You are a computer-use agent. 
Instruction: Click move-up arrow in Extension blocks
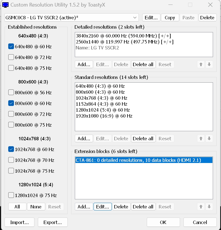(x=201, y=207)
